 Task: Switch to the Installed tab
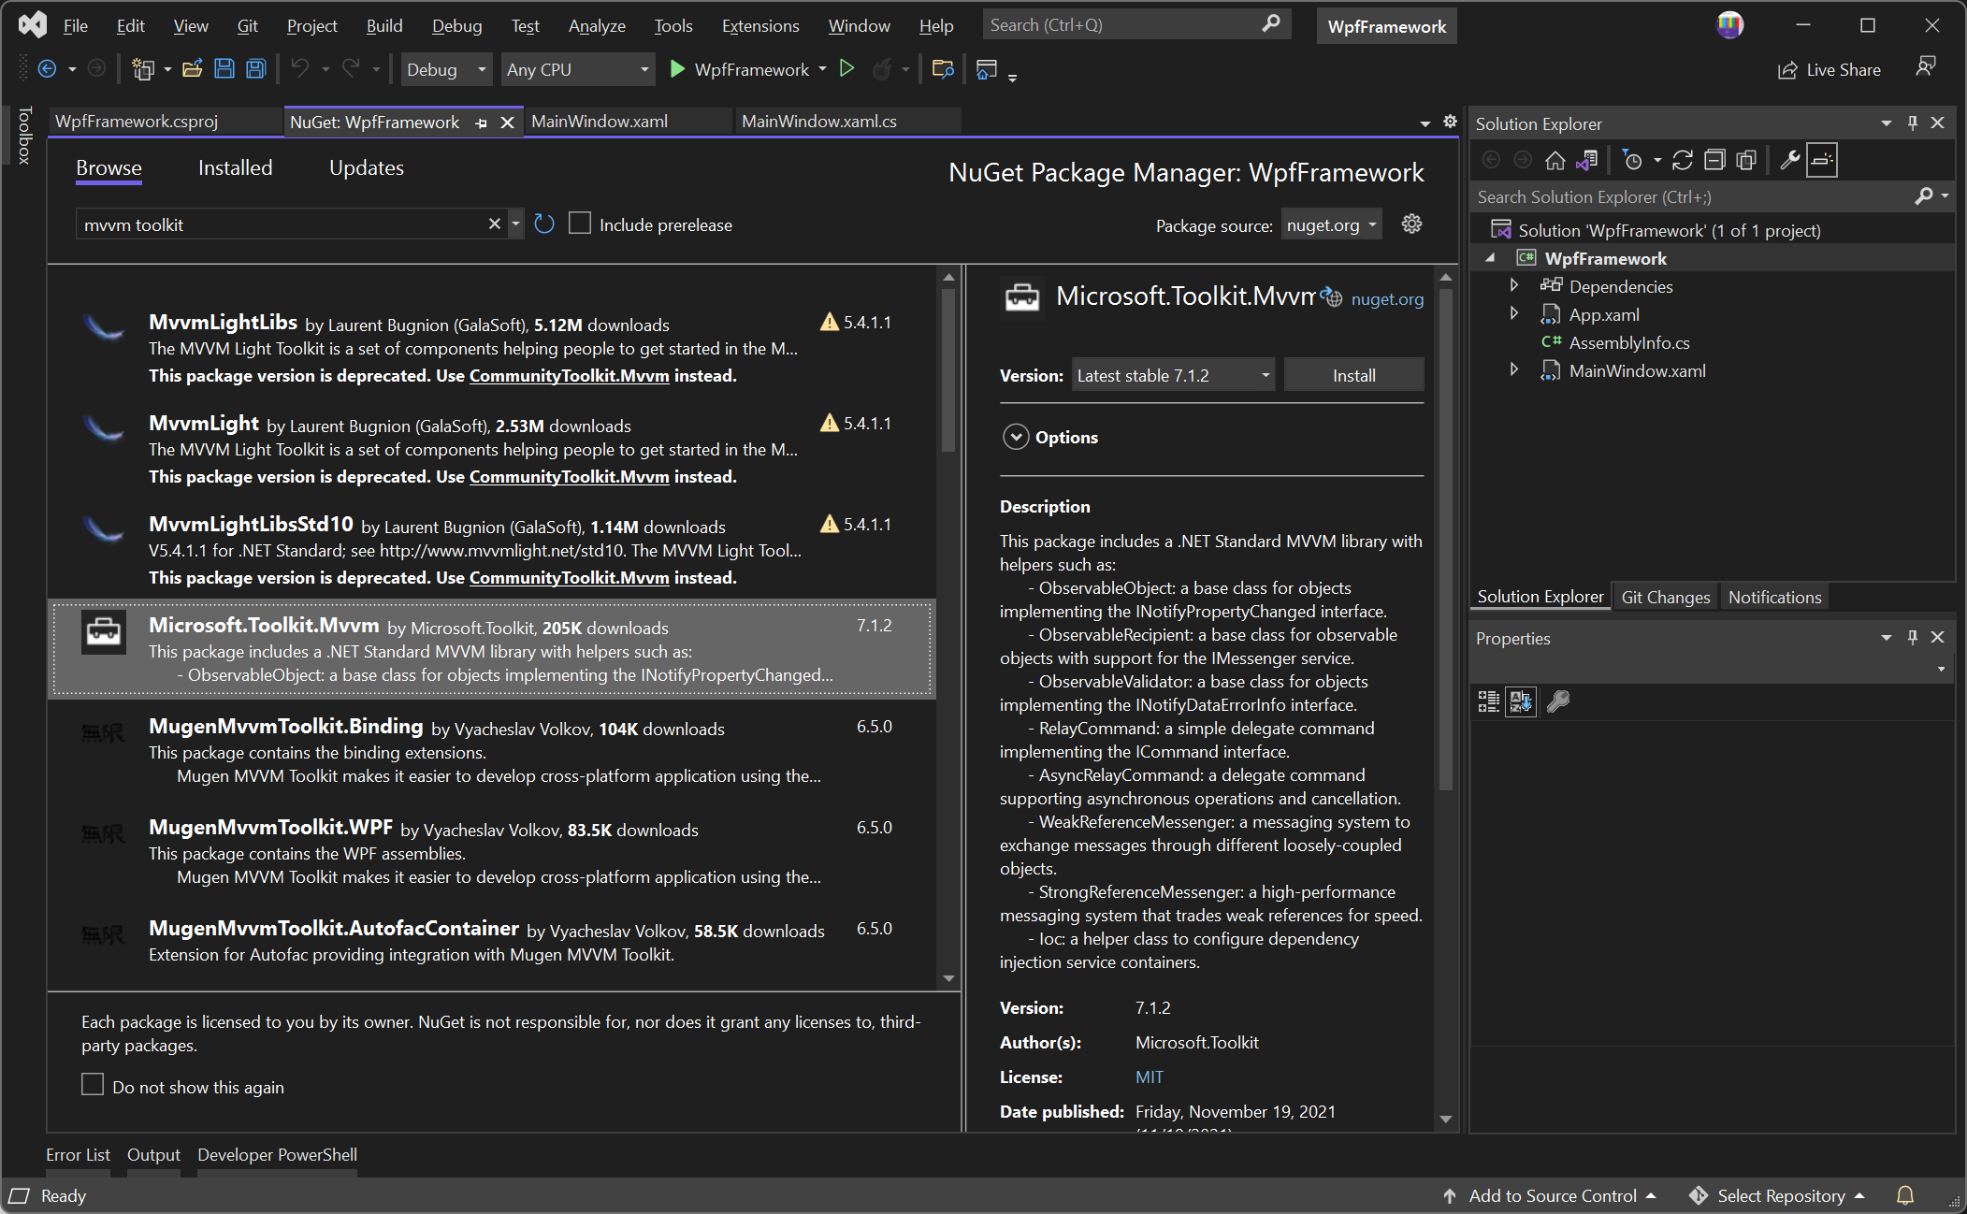(235, 168)
